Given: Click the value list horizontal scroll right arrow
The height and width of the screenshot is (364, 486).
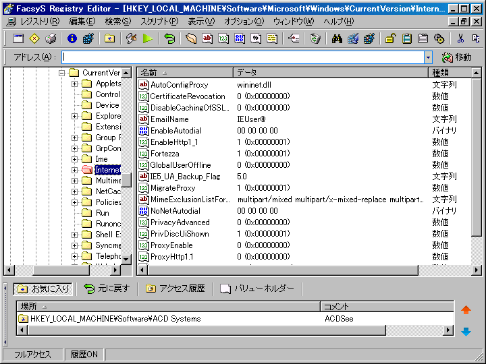Looking at the screenshot, I should (477, 270).
